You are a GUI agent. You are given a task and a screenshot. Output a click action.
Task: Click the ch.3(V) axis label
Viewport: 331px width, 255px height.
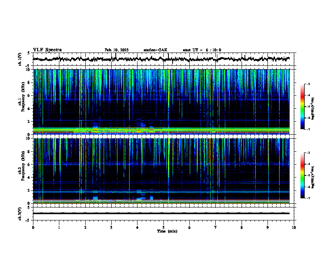[20, 214]
